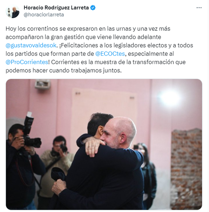
Task: Open Horacio Rodríguez Larreta's profile avatar
Action: point(12,11)
